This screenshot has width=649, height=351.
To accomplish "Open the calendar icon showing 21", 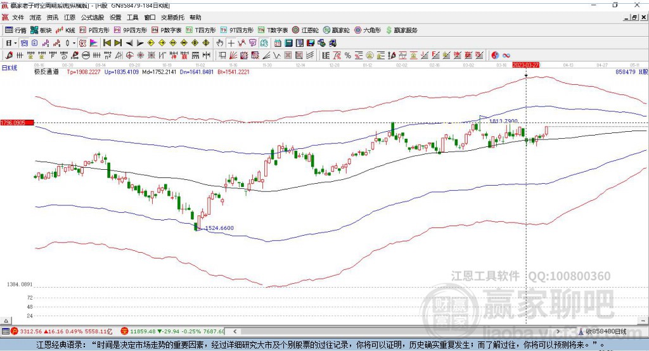I will coord(278,43).
